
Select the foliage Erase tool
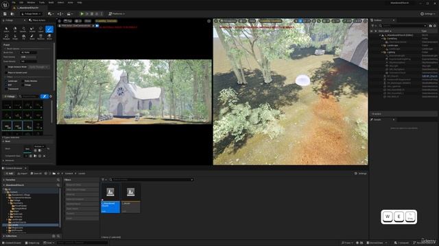(32, 37)
